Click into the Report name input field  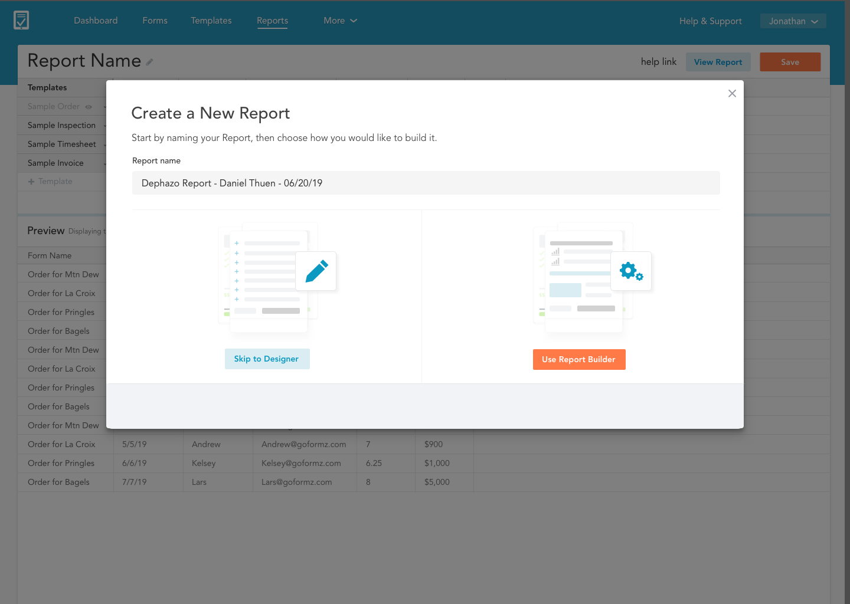[426, 183]
